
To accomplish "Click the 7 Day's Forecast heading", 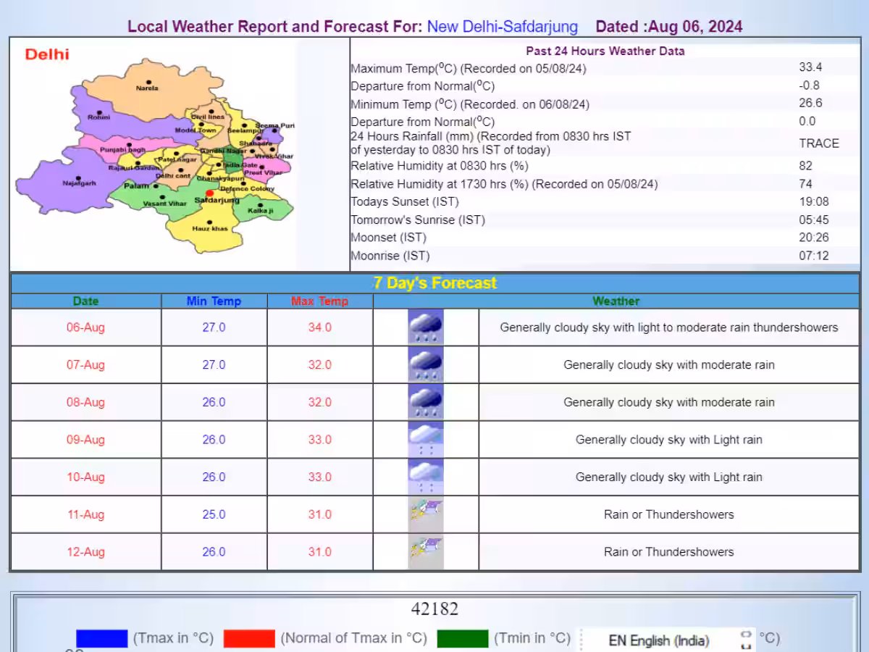I will click(435, 283).
